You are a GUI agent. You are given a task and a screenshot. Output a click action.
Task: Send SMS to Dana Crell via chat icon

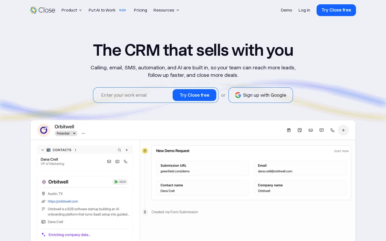(x=117, y=161)
